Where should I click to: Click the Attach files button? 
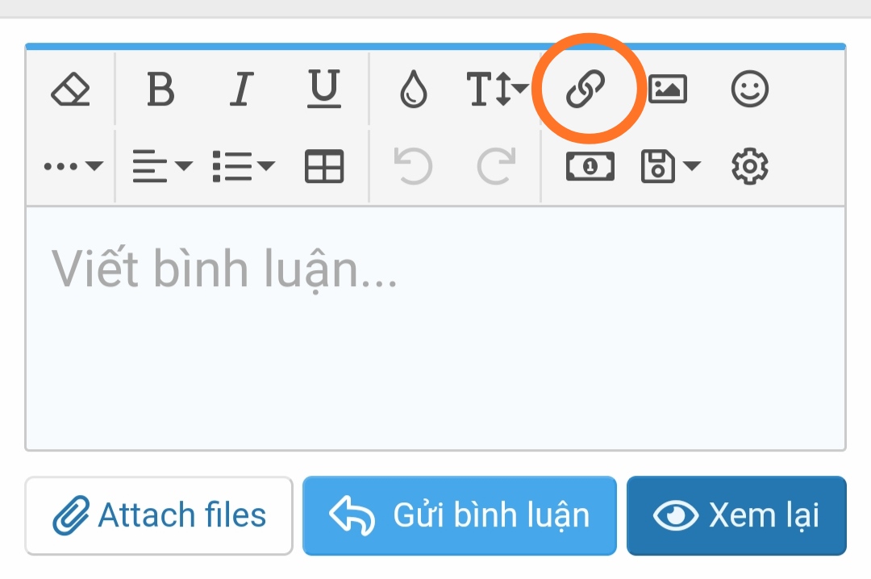[x=159, y=515]
